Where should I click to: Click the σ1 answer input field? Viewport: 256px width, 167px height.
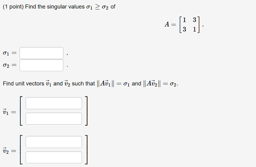point(41,53)
